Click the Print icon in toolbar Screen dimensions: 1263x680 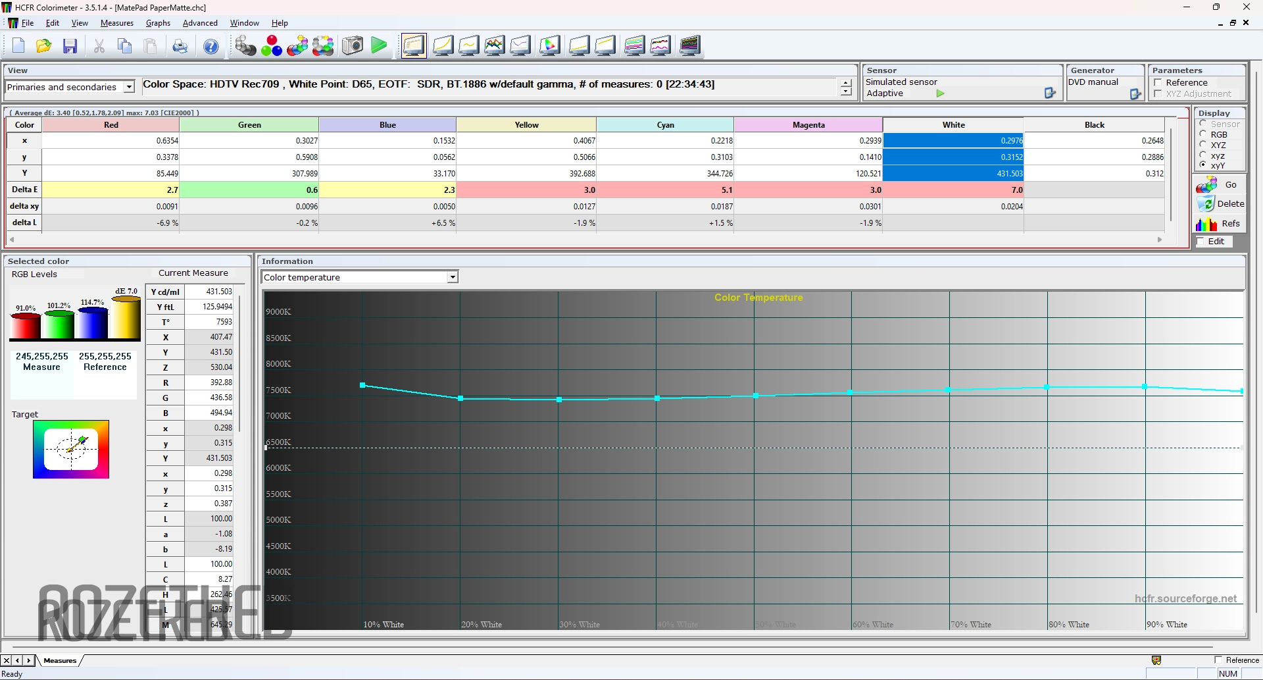(x=180, y=46)
